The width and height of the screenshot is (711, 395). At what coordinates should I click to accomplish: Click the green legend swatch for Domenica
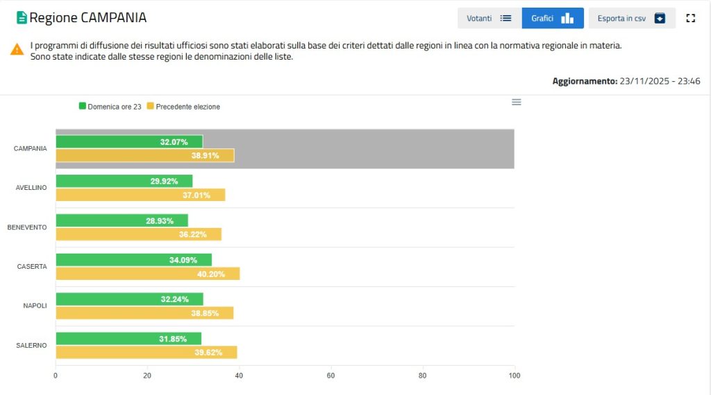click(x=83, y=107)
